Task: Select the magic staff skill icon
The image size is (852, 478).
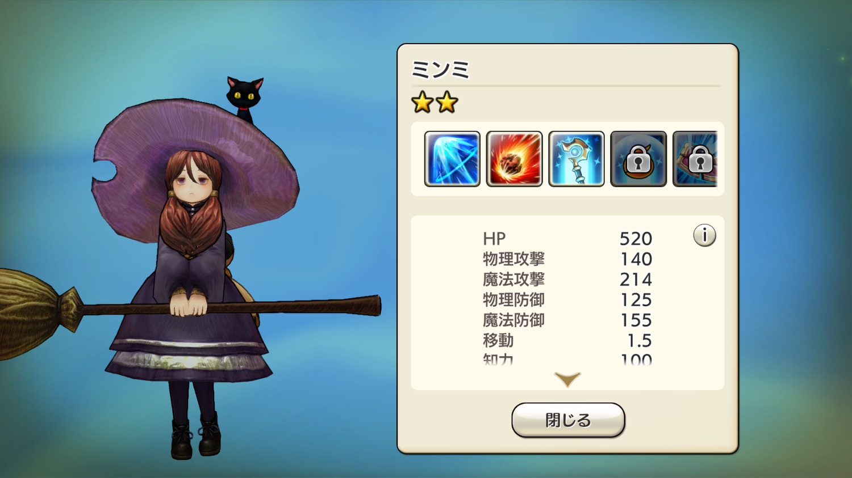Action: point(577,159)
